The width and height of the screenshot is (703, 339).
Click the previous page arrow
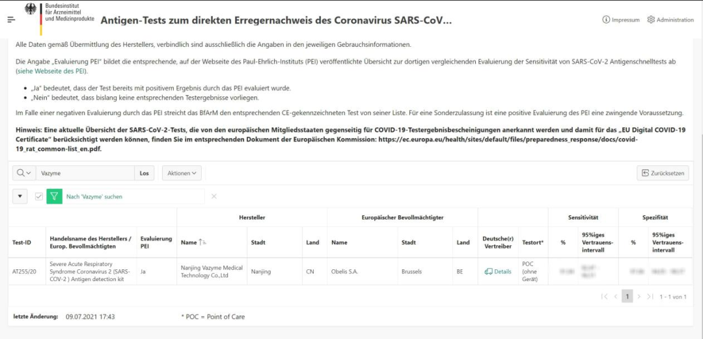(x=616, y=297)
